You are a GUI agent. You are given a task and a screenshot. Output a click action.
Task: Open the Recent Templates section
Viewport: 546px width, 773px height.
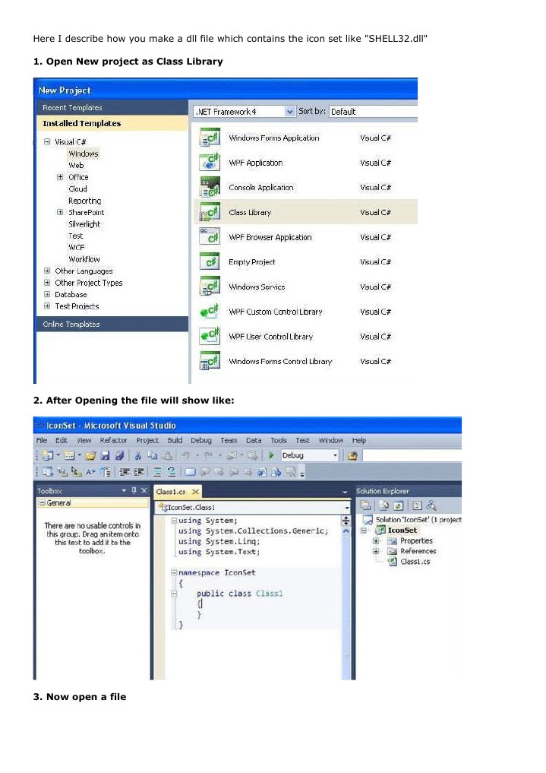pos(112,107)
